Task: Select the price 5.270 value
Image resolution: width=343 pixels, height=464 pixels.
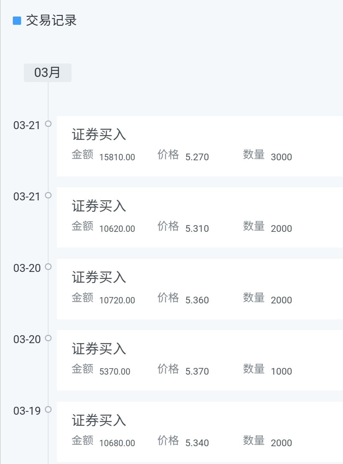Action: point(197,157)
